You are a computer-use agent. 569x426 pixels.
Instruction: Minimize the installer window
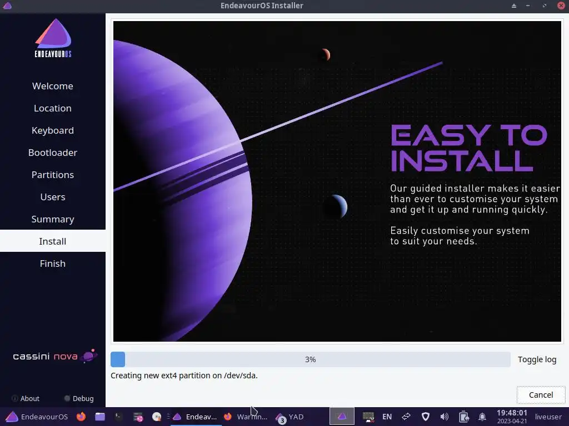528,6
